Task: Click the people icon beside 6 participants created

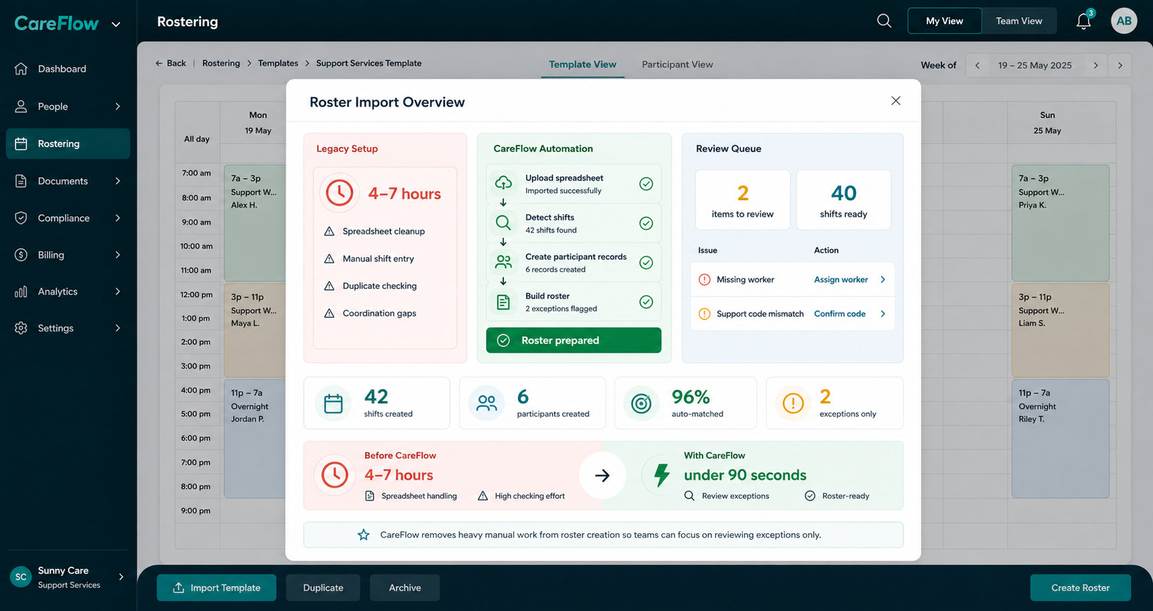Action: tap(486, 404)
